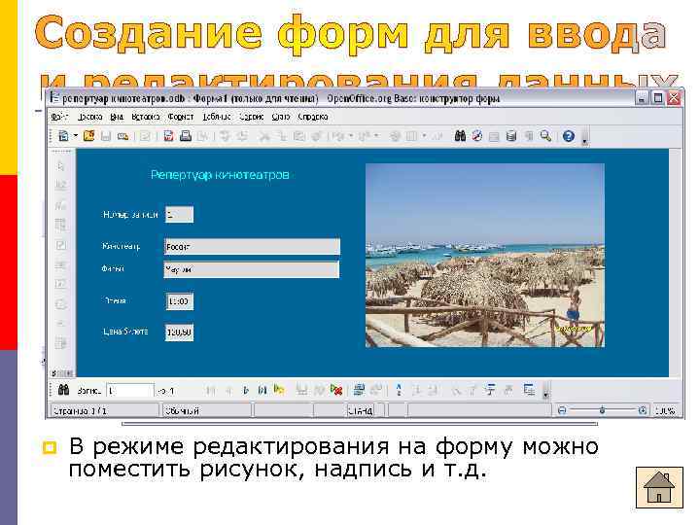
Task: Choose the Select arrow tool in left sidebar
Action: 60,166
